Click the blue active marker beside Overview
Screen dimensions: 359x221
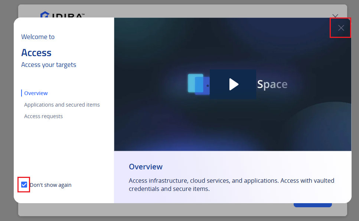coord(22,93)
